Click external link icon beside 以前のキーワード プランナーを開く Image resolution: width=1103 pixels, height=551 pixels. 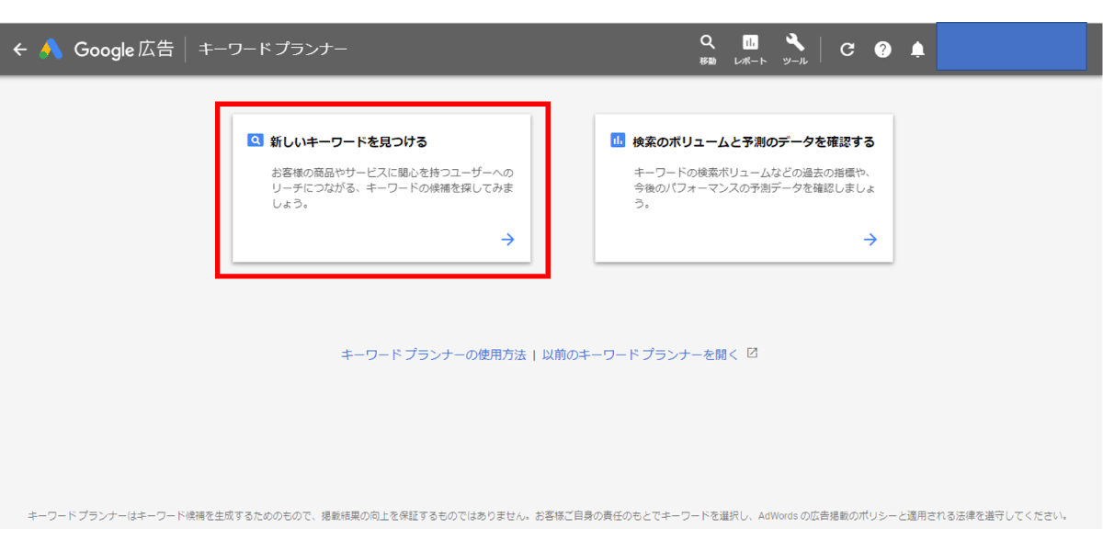[x=752, y=354]
